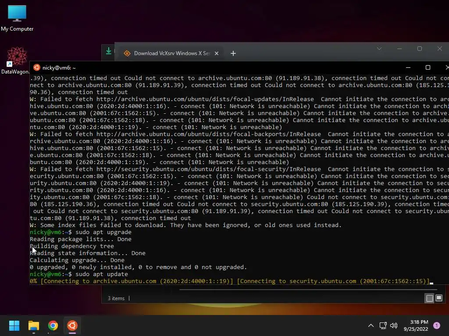Switch File Explorer to large icons view

coord(438,298)
